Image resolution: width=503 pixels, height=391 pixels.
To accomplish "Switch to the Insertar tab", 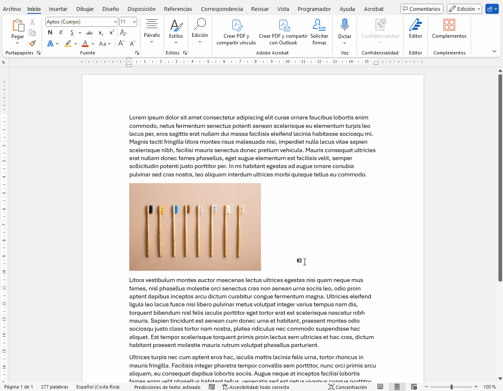I will coord(58,9).
